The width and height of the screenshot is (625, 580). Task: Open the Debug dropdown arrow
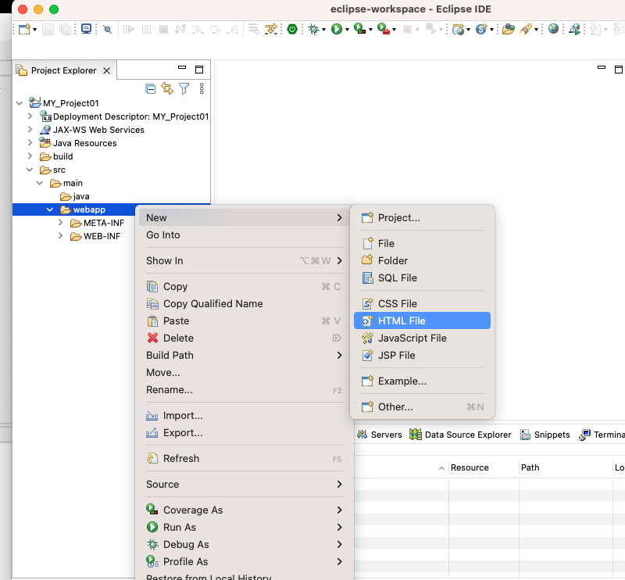coord(323,30)
